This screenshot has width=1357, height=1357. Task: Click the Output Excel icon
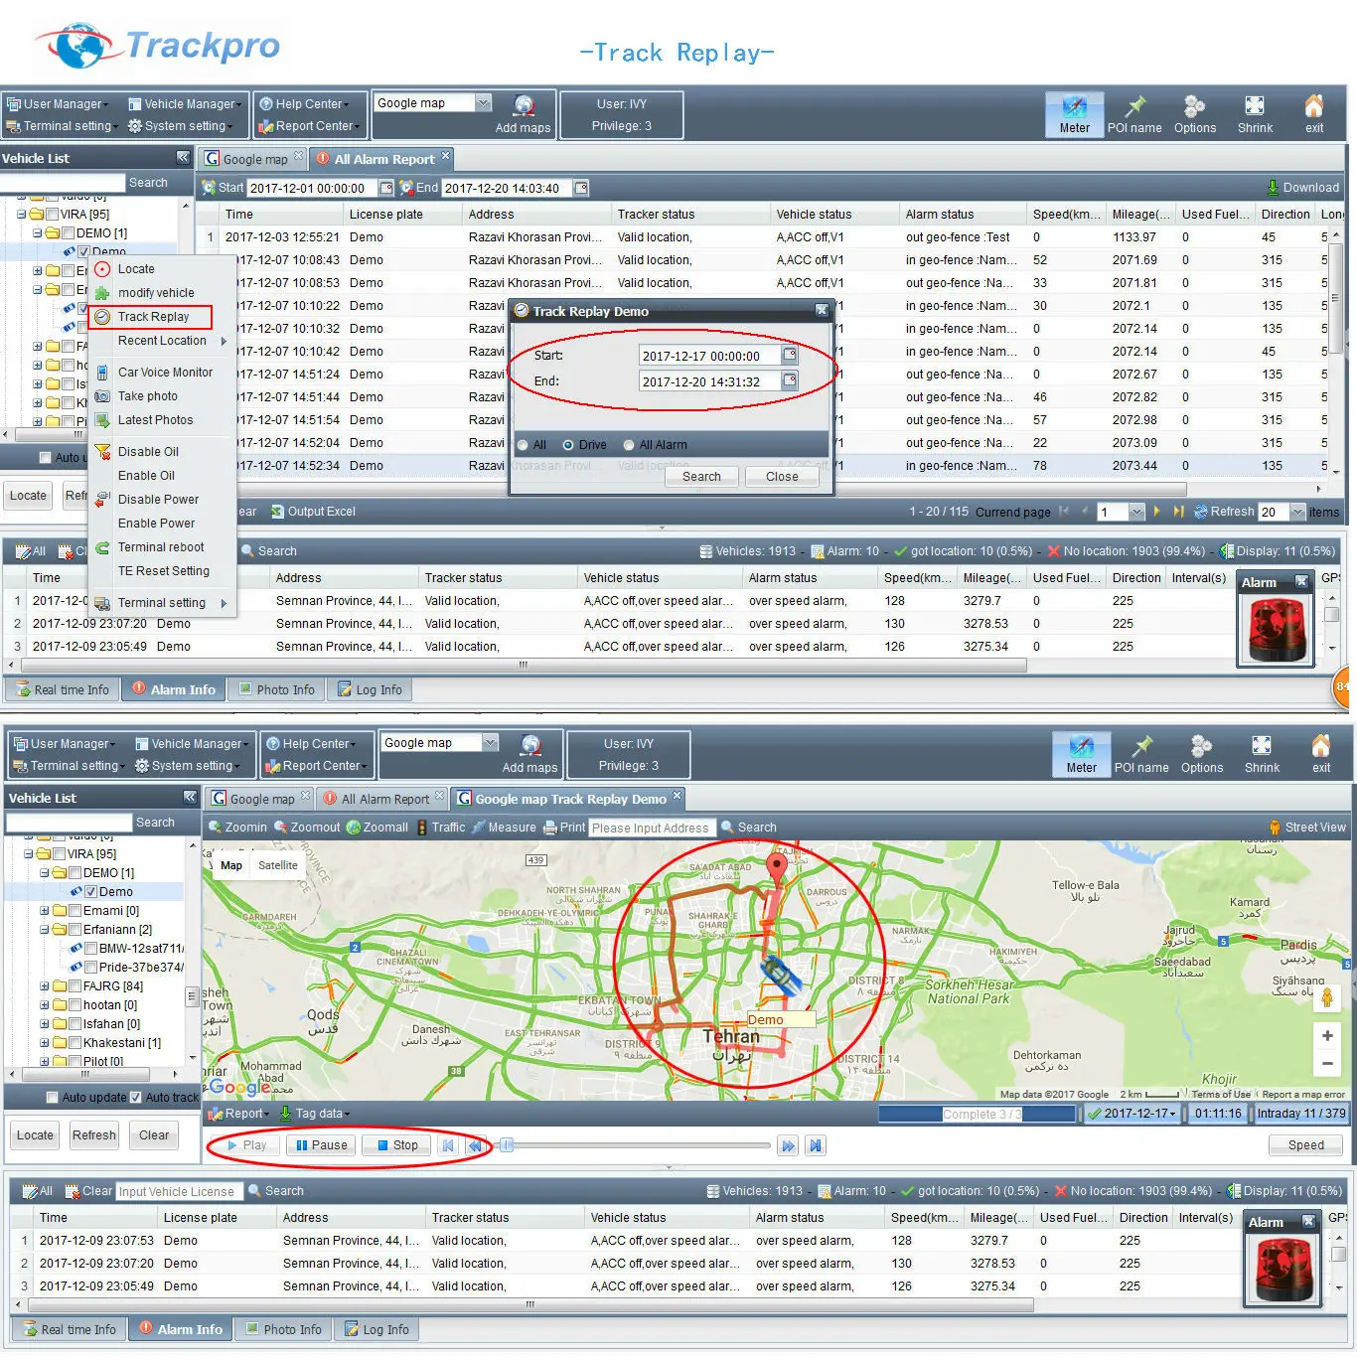314,511
